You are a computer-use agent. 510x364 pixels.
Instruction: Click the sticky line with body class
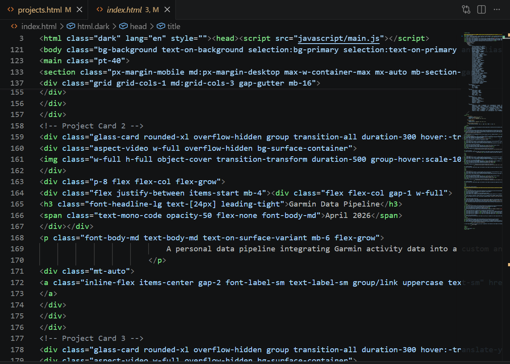point(250,50)
